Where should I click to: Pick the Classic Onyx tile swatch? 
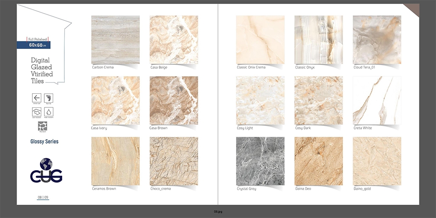pos(318,40)
